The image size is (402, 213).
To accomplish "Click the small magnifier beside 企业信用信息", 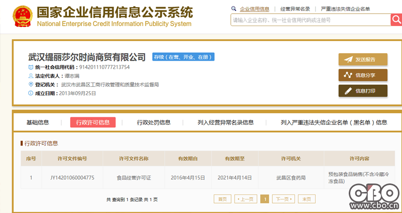I will [x=234, y=9].
